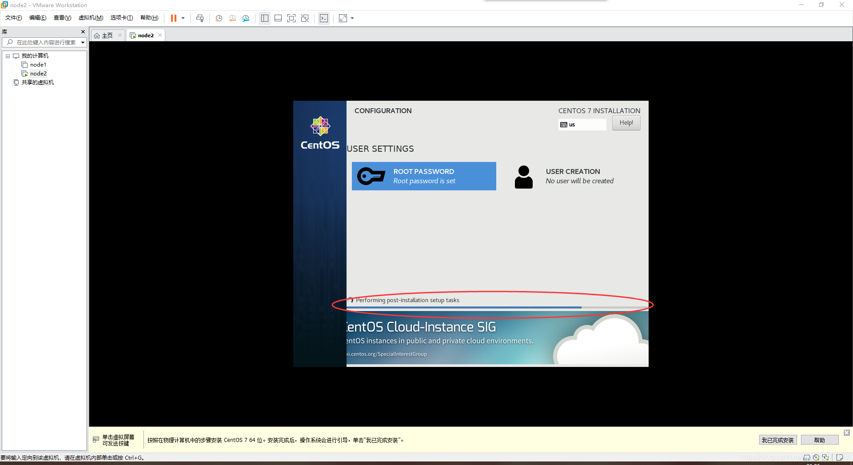The width and height of the screenshot is (853, 465).
Task: Open the 虚拟机(M) menu
Action: pyautogui.click(x=91, y=18)
